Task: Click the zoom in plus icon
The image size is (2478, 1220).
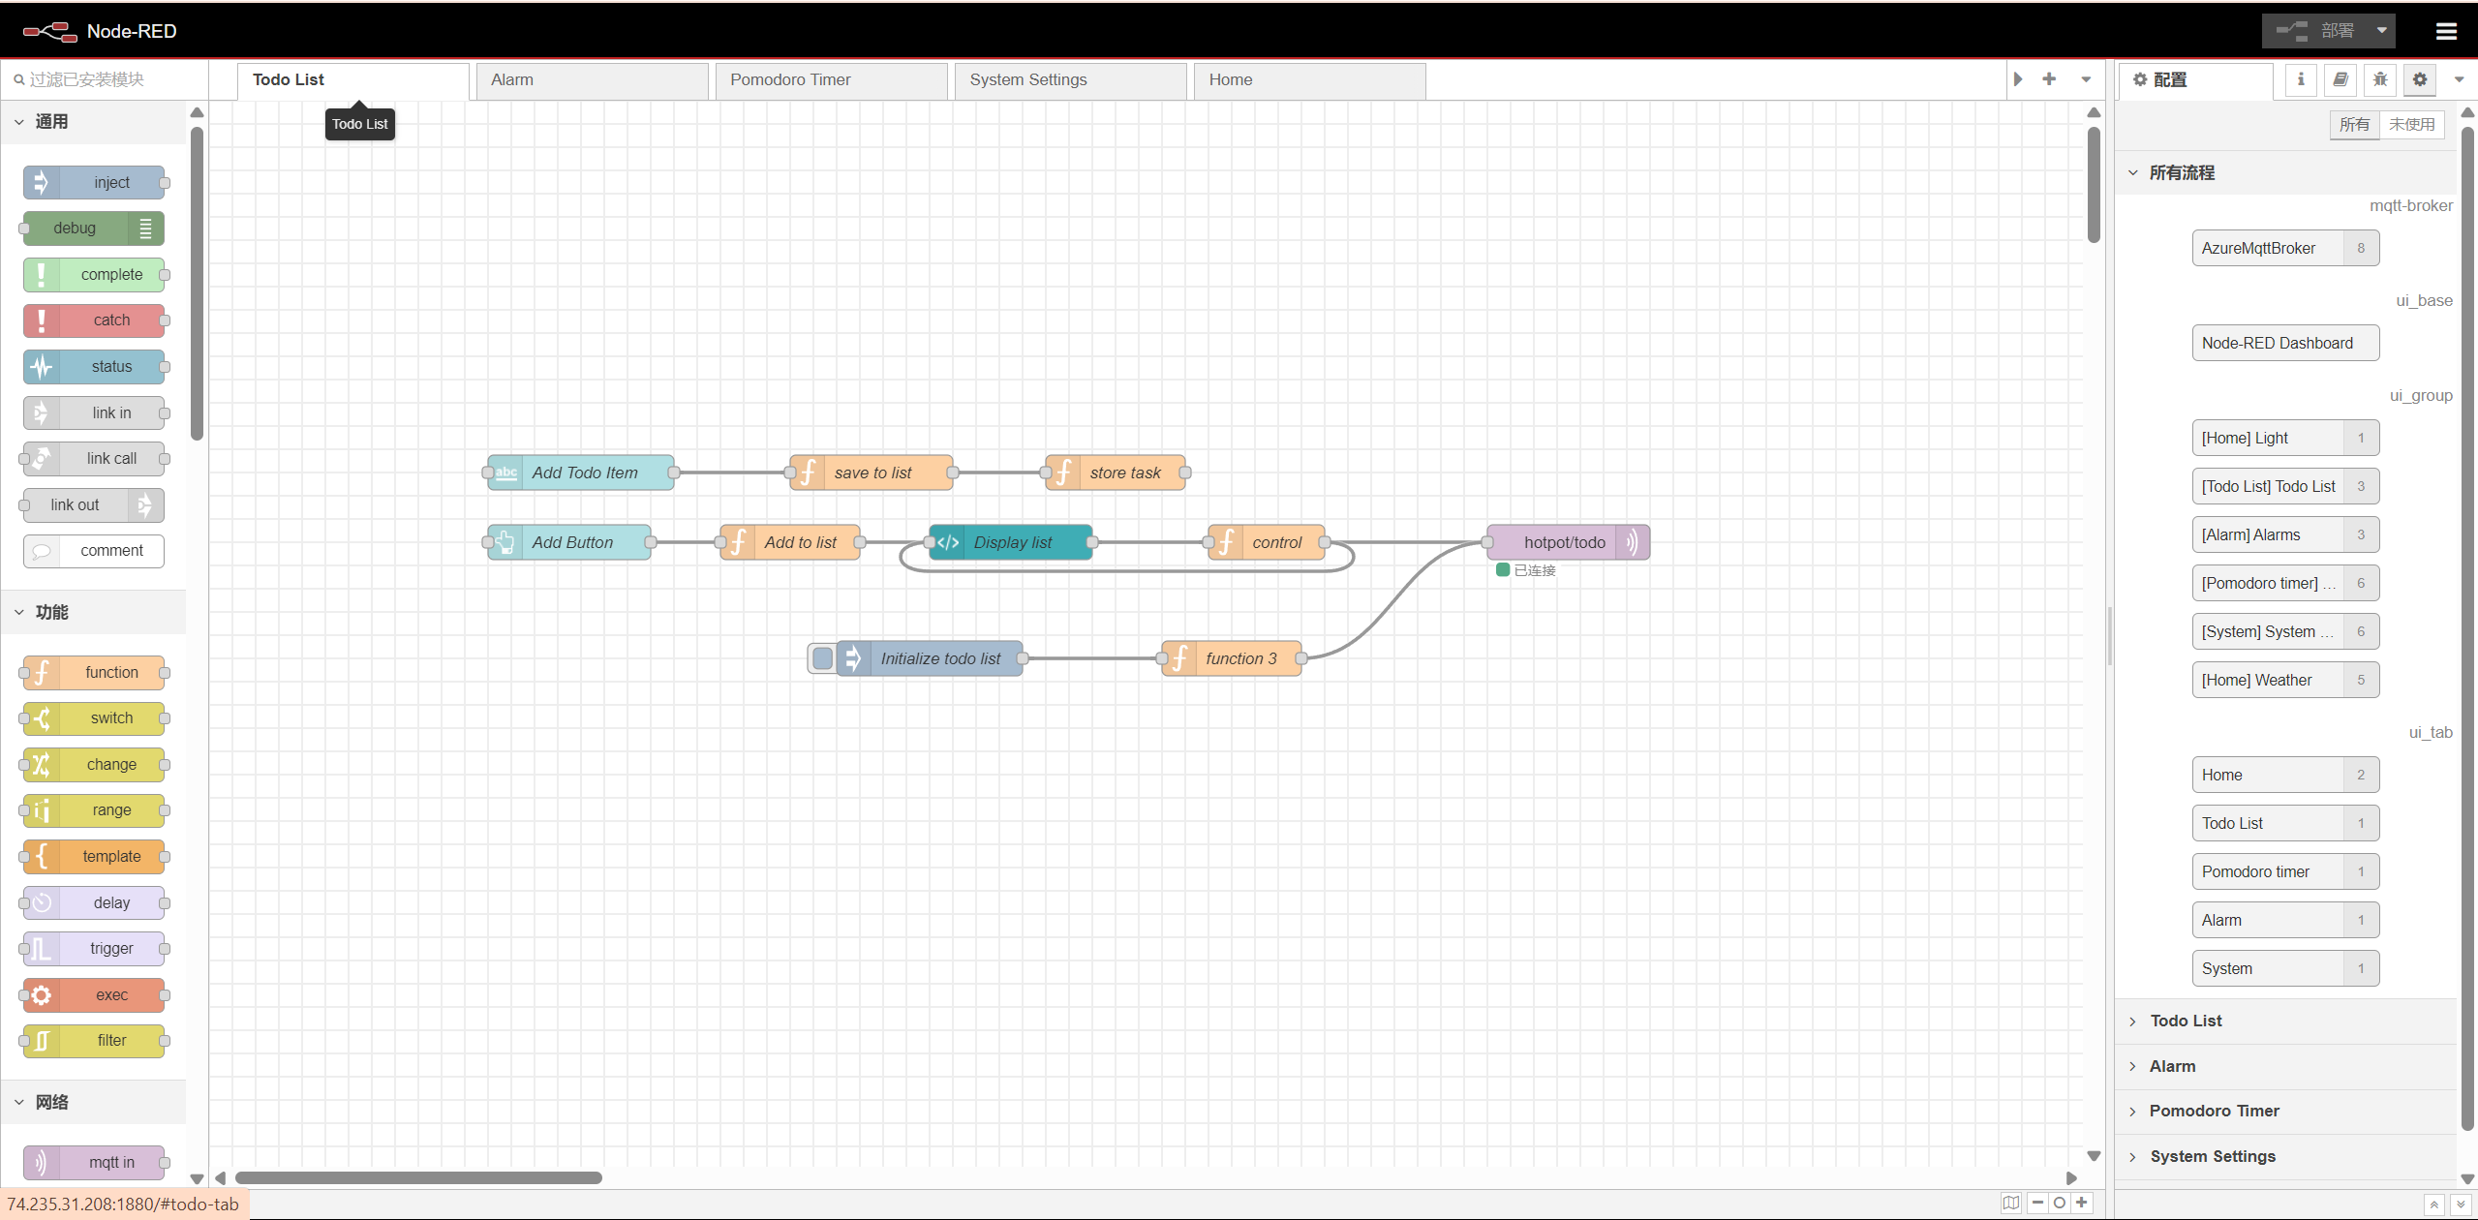Action: click(x=2081, y=1203)
